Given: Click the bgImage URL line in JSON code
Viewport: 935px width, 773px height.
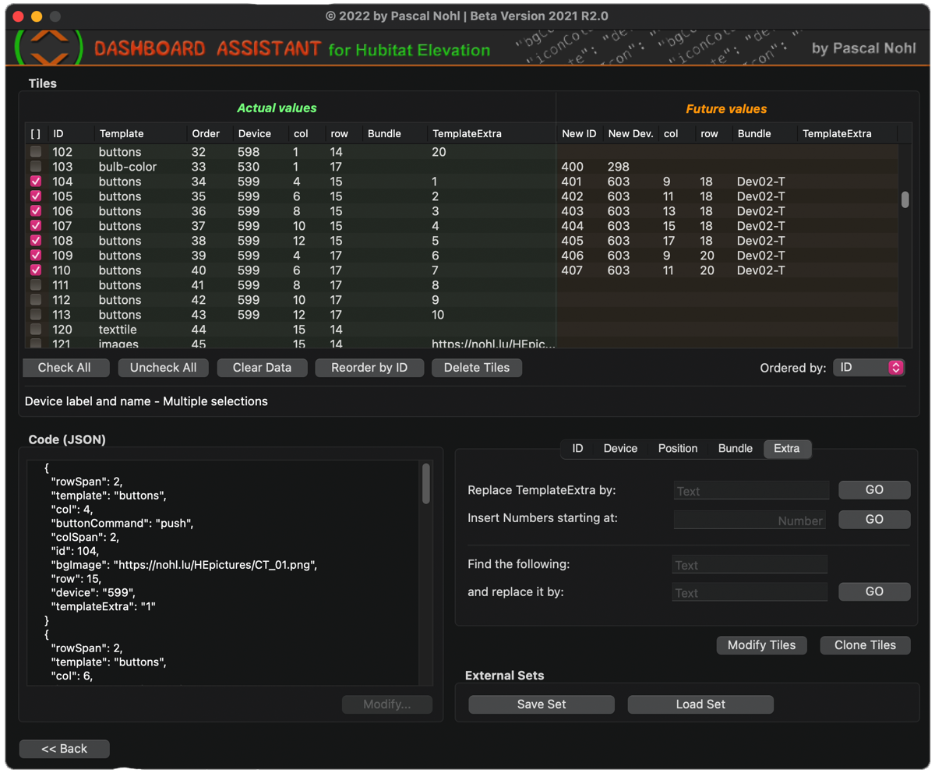Looking at the screenshot, I should pyautogui.click(x=184, y=565).
